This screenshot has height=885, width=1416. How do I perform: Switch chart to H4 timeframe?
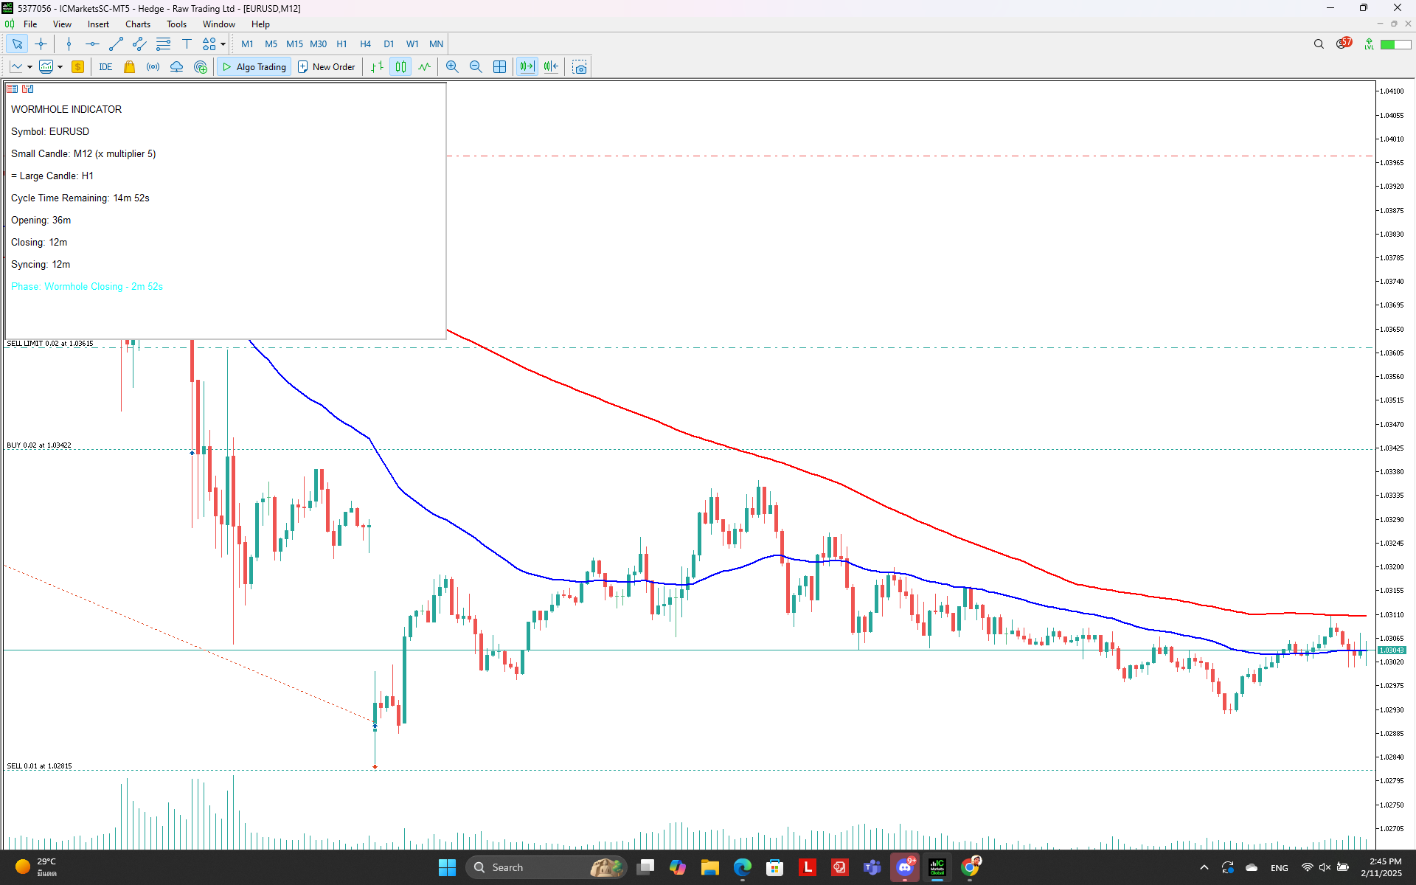click(365, 44)
